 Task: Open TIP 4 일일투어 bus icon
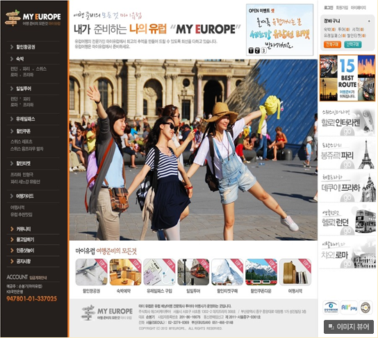point(193,272)
